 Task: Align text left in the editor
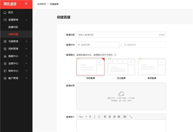[105, 117]
